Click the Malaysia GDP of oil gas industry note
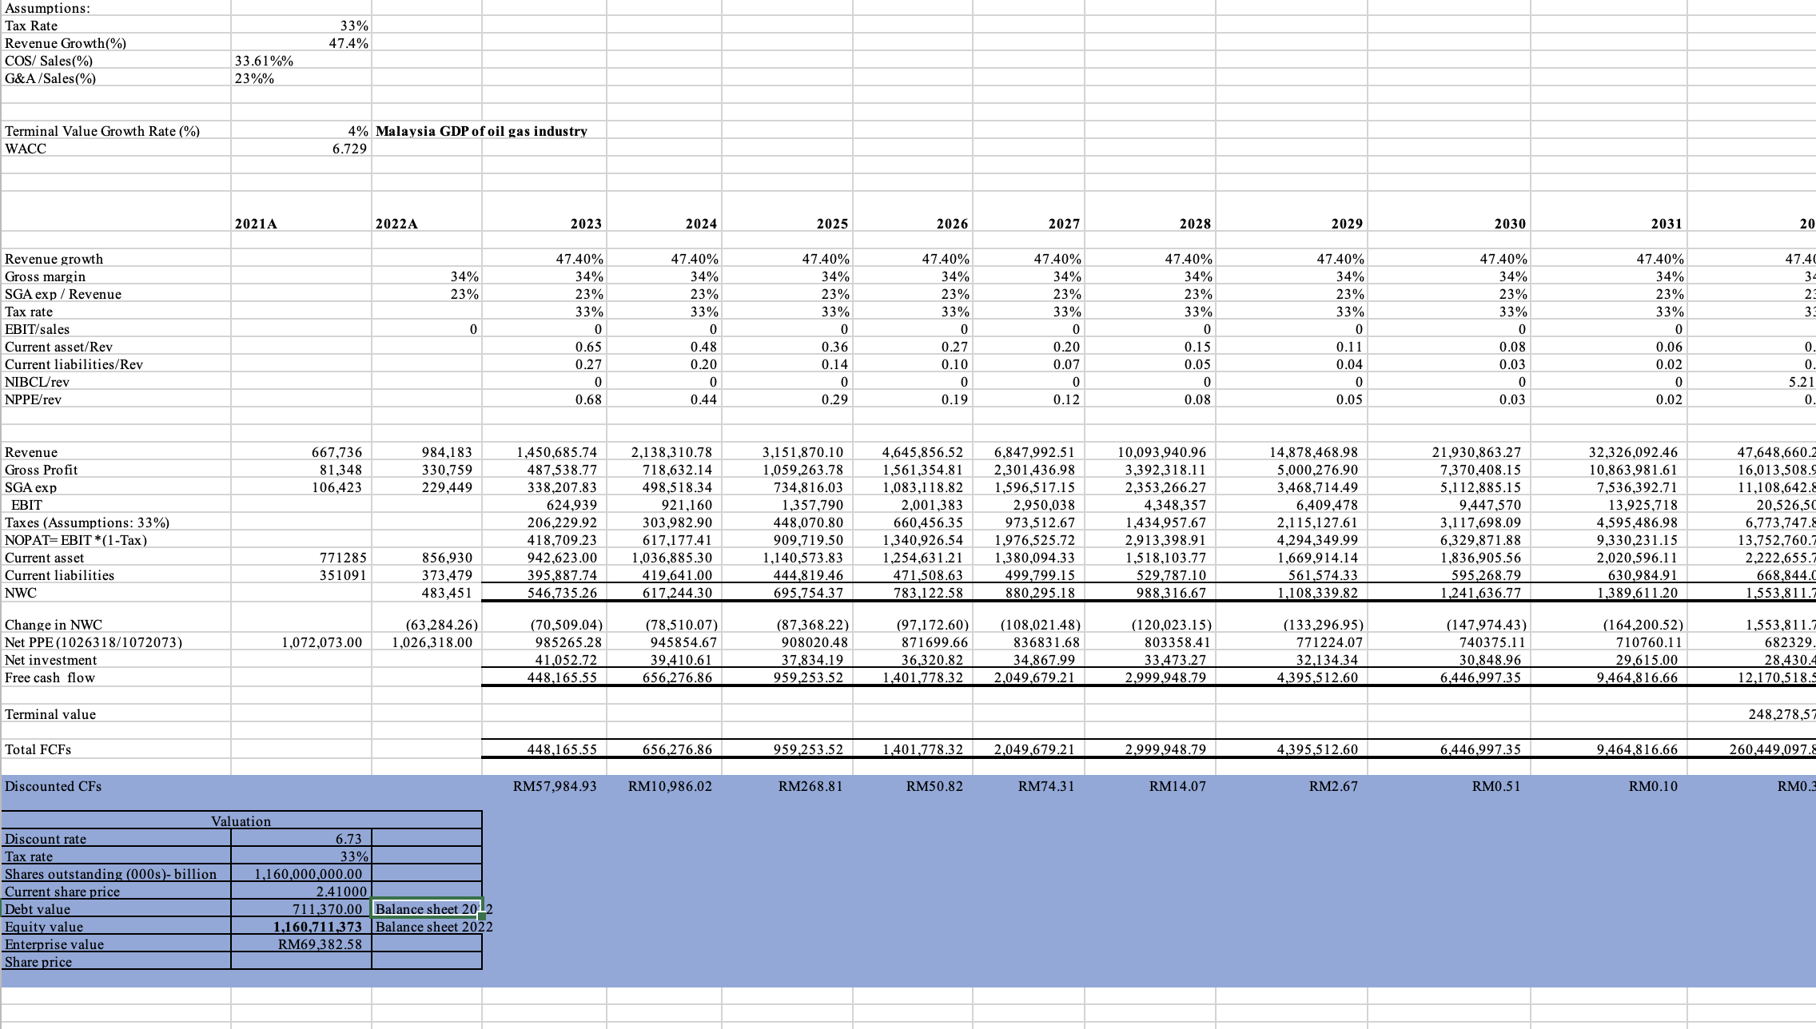This screenshot has height=1029, width=1816. pos(481,131)
